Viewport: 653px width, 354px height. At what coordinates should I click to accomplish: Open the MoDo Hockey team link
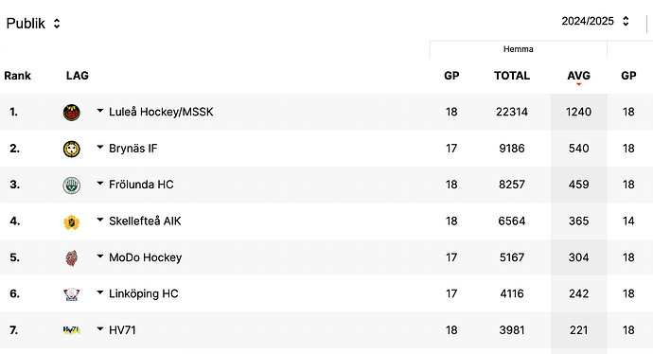click(146, 257)
